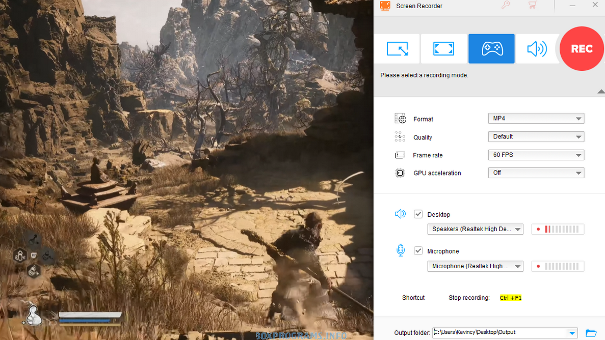Screen dimensions: 605x340
Task: Expand the Output folder path dropdown arrow
Action: [x=572, y=333]
